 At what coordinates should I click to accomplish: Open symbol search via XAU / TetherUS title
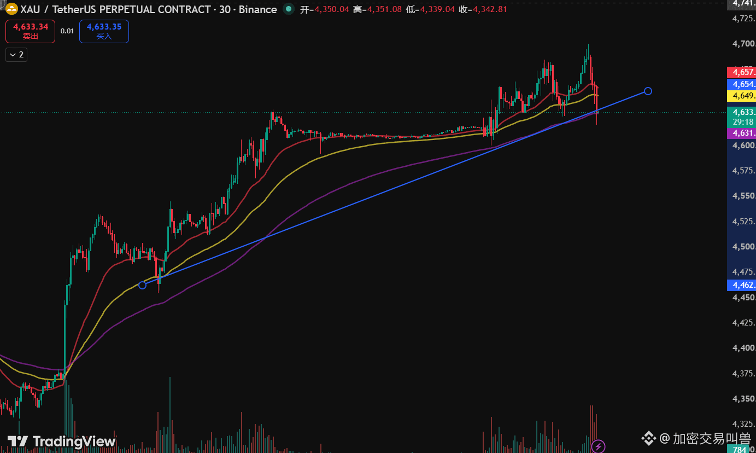(x=149, y=9)
